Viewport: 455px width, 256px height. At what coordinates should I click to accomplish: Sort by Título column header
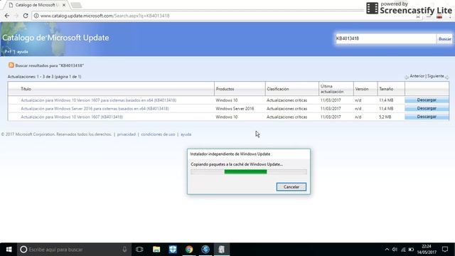[x=26, y=89]
